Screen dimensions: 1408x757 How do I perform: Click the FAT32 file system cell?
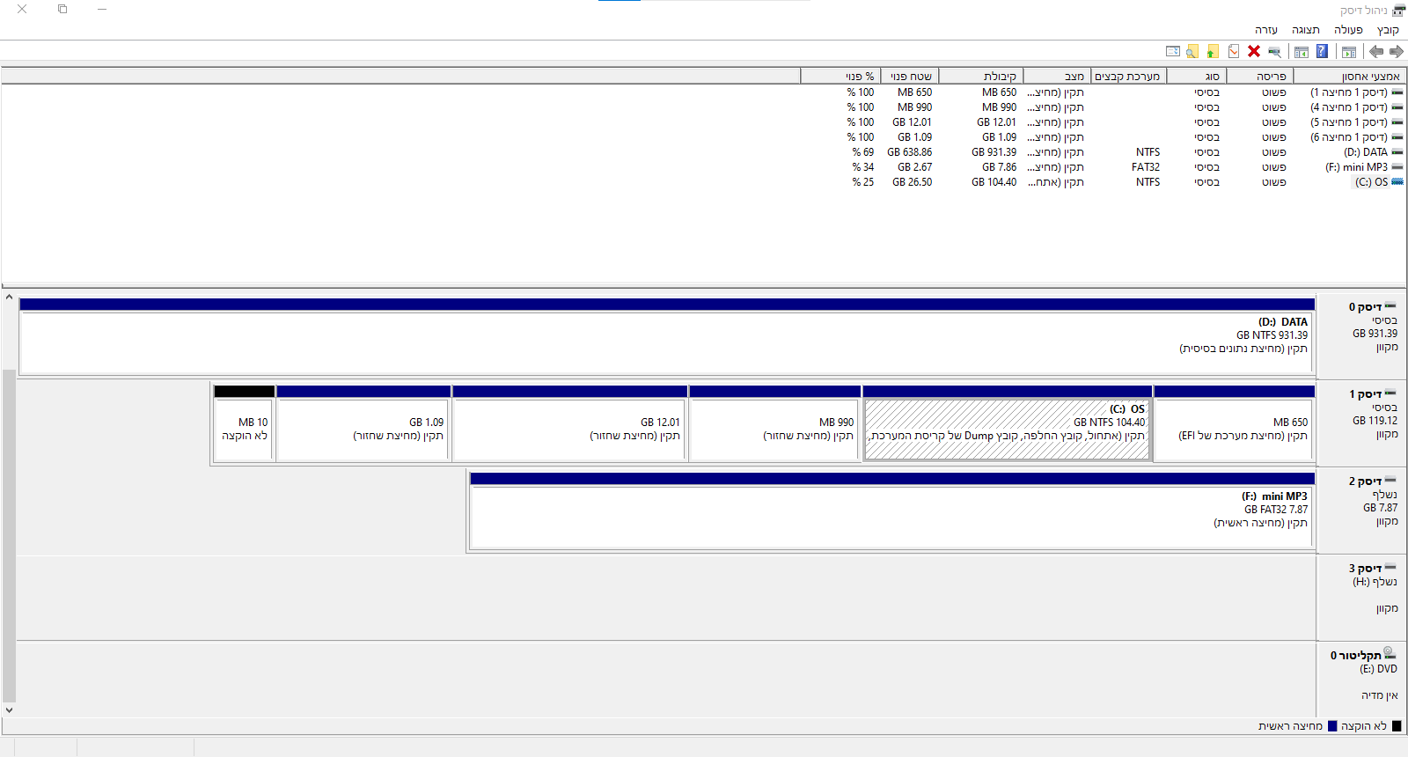(x=1146, y=167)
